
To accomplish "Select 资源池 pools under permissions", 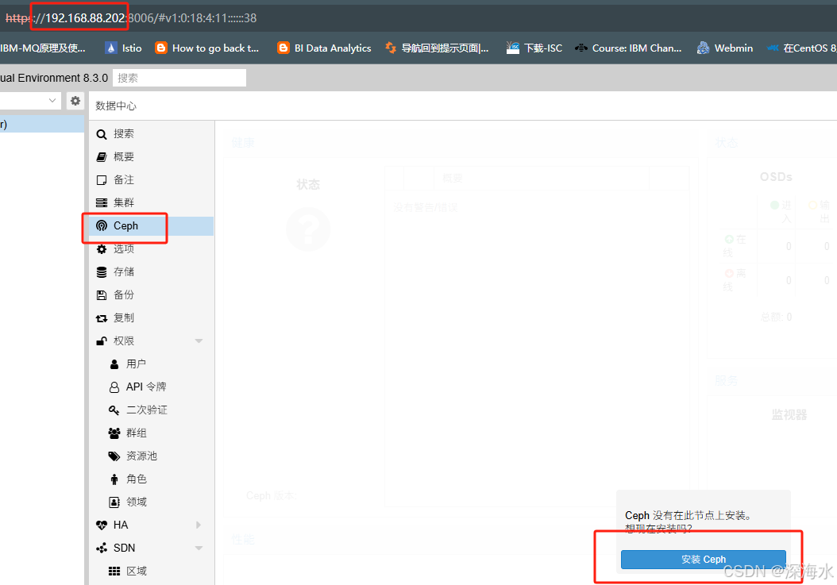I will coord(152,456).
